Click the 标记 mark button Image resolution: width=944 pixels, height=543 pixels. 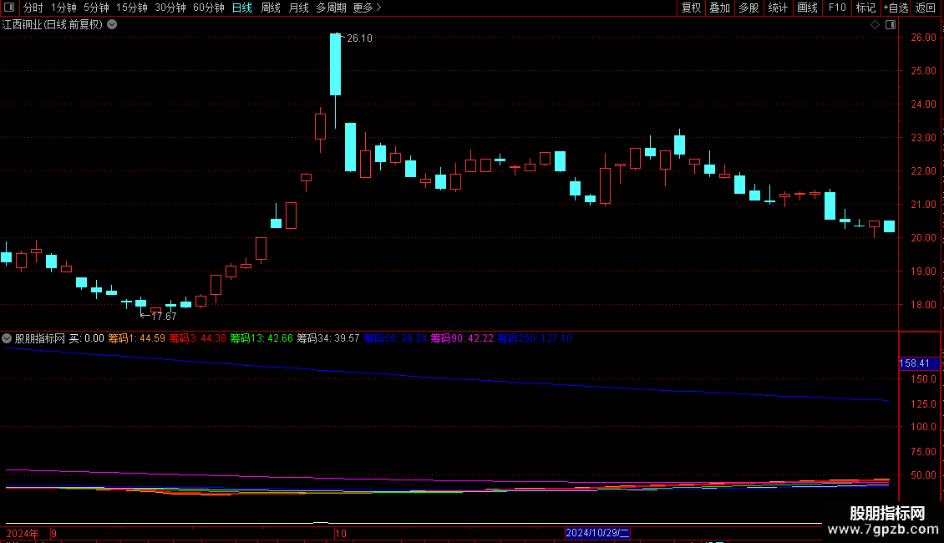[x=865, y=8]
